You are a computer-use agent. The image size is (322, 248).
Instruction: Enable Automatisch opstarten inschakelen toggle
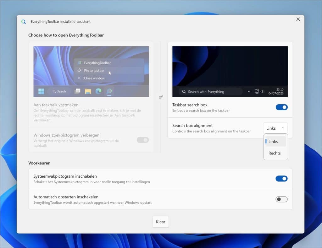pyautogui.click(x=281, y=199)
